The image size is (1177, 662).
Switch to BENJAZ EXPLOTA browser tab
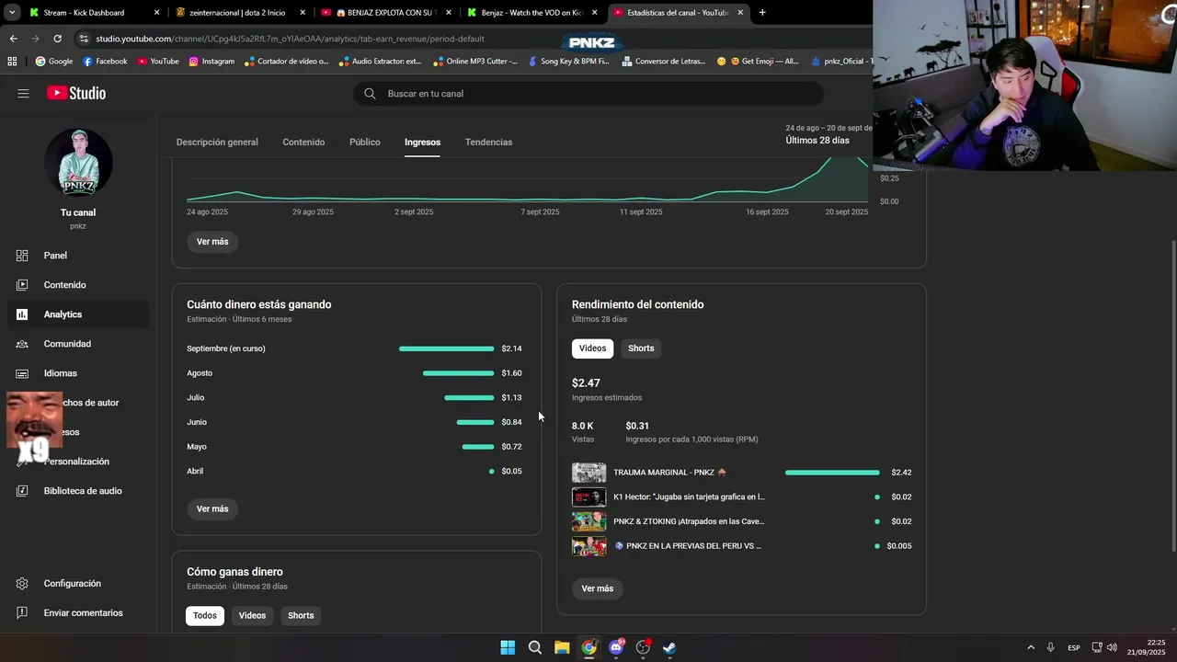point(384,13)
